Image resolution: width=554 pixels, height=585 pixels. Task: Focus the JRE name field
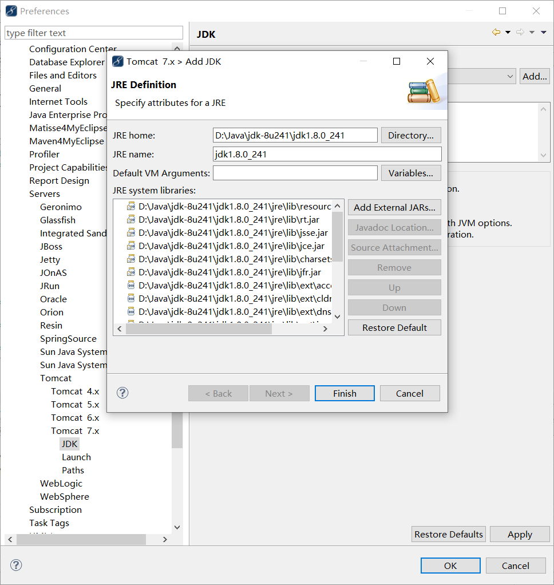click(327, 154)
